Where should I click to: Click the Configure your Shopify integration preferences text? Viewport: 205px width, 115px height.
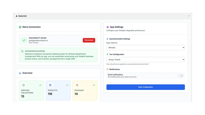pyautogui.click(x=126, y=30)
